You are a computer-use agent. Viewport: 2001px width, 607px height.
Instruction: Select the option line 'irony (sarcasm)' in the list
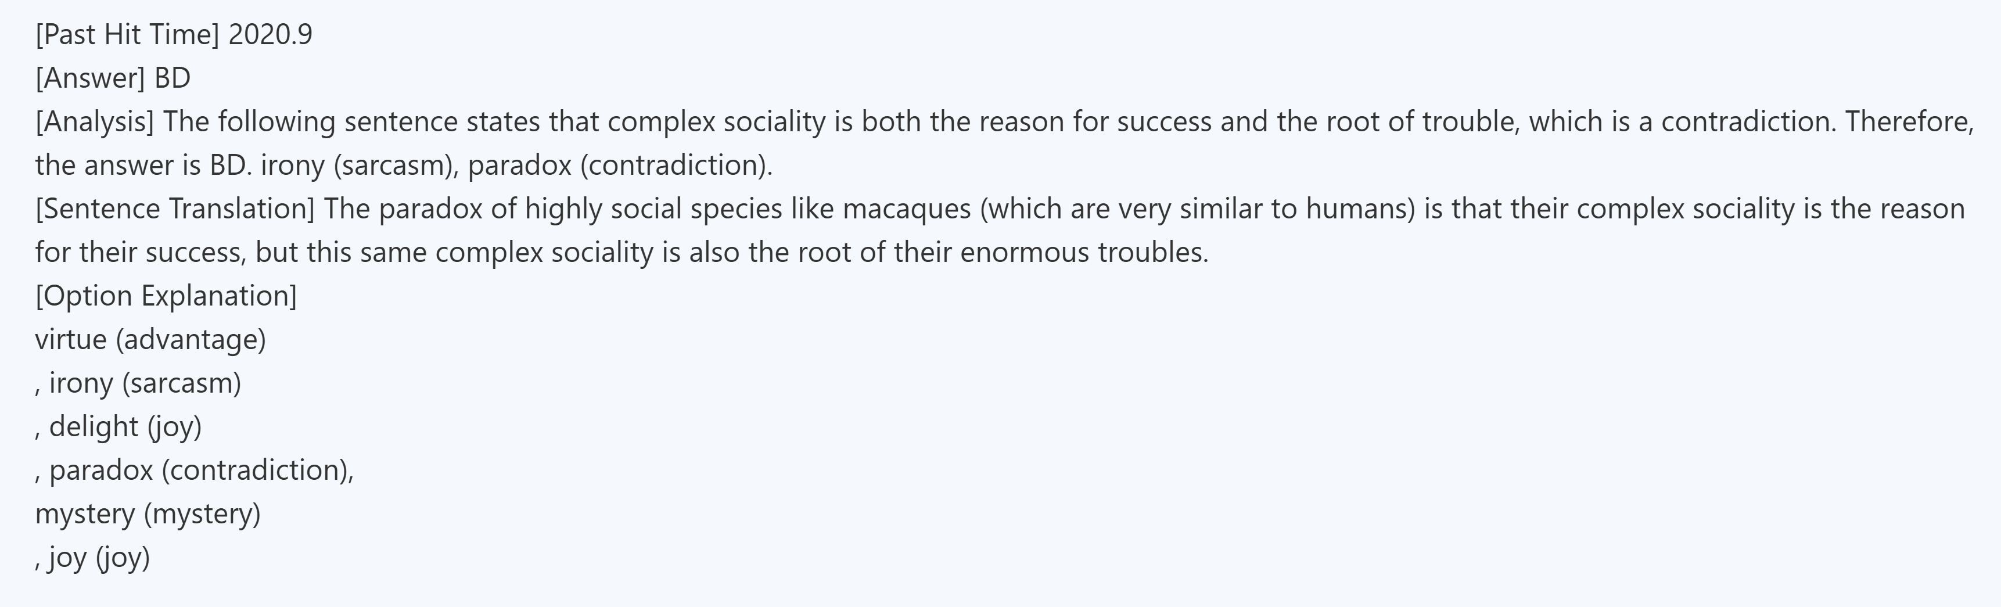[x=145, y=383]
